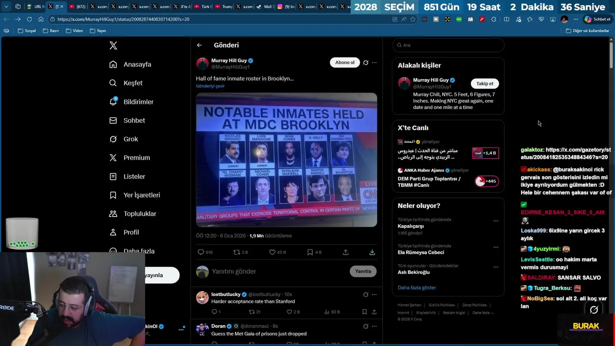Click the Yanıtını gönder reply field
Viewport: 615px width, 346px height.
coord(279,272)
